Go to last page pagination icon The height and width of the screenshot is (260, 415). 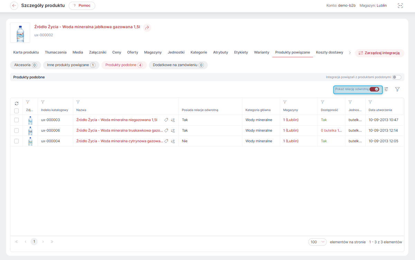52,242
